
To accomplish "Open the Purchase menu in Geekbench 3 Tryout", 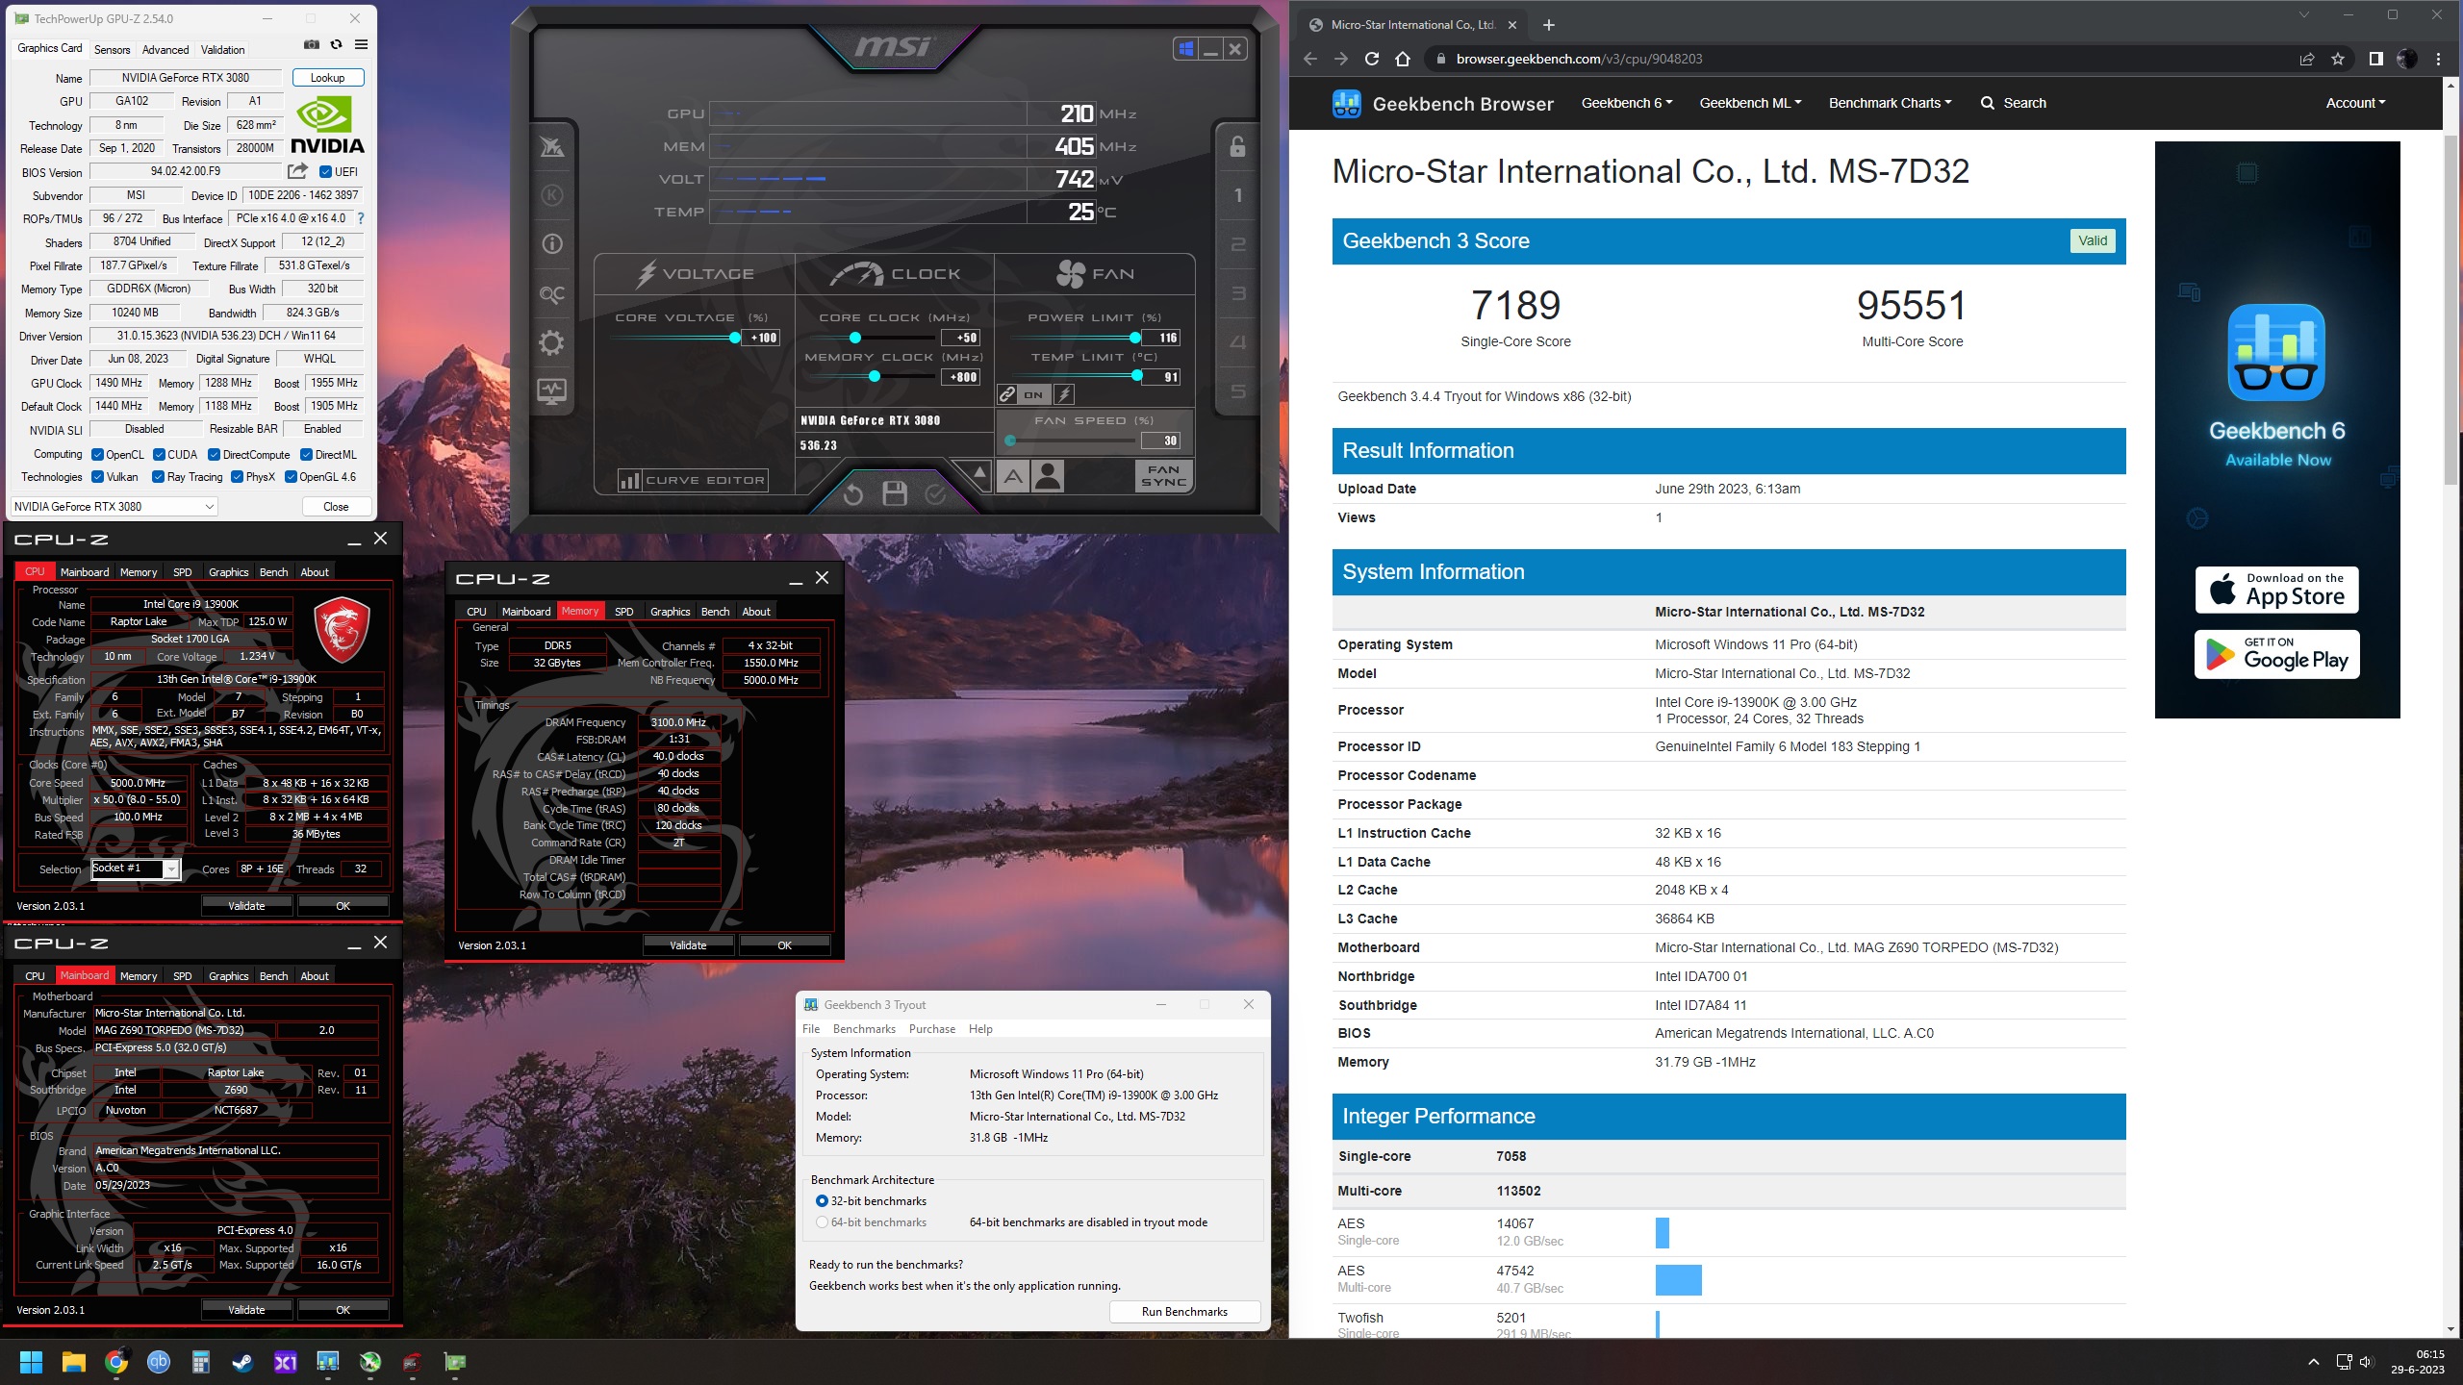I will click(x=932, y=1029).
